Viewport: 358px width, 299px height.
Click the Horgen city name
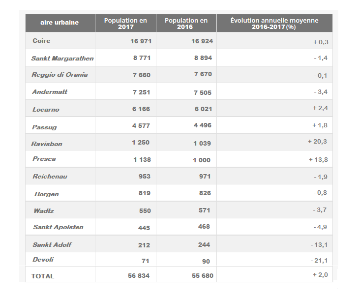tap(47, 194)
